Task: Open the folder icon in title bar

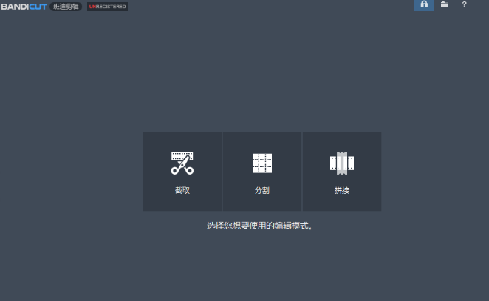Action: 444,4
